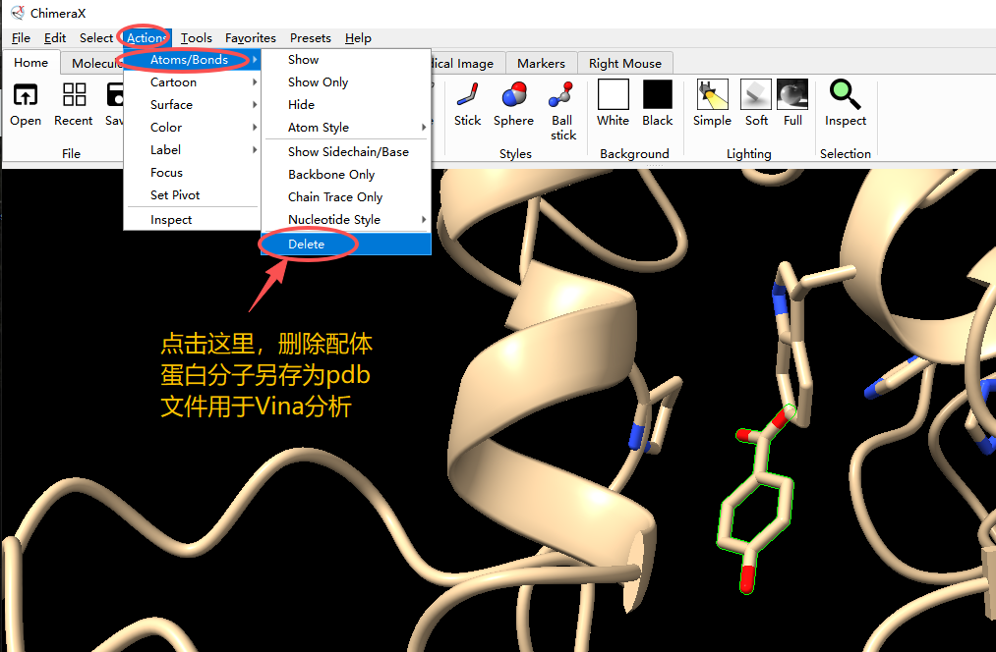996x652 pixels.
Task: Switch to Ball stick style
Action: click(x=562, y=96)
